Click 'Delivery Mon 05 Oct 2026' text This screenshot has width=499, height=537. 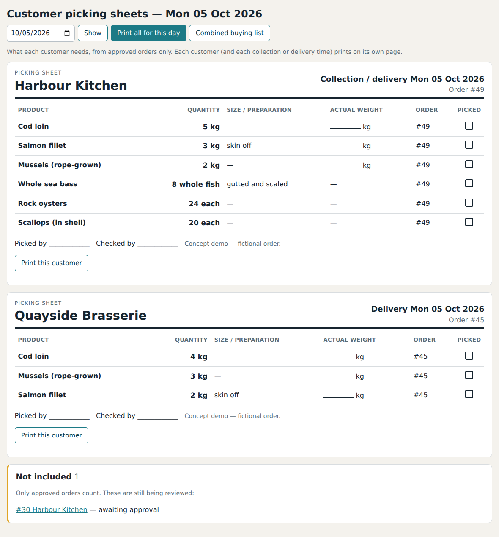(x=428, y=309)
